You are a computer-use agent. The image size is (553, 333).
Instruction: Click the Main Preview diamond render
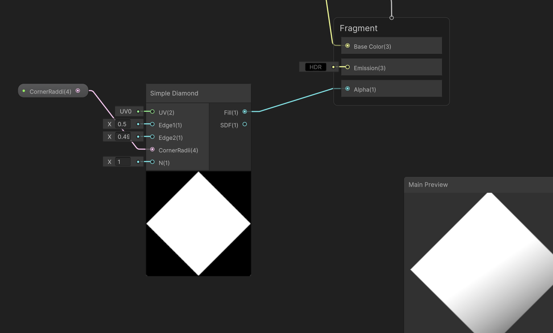coord(482,263)
